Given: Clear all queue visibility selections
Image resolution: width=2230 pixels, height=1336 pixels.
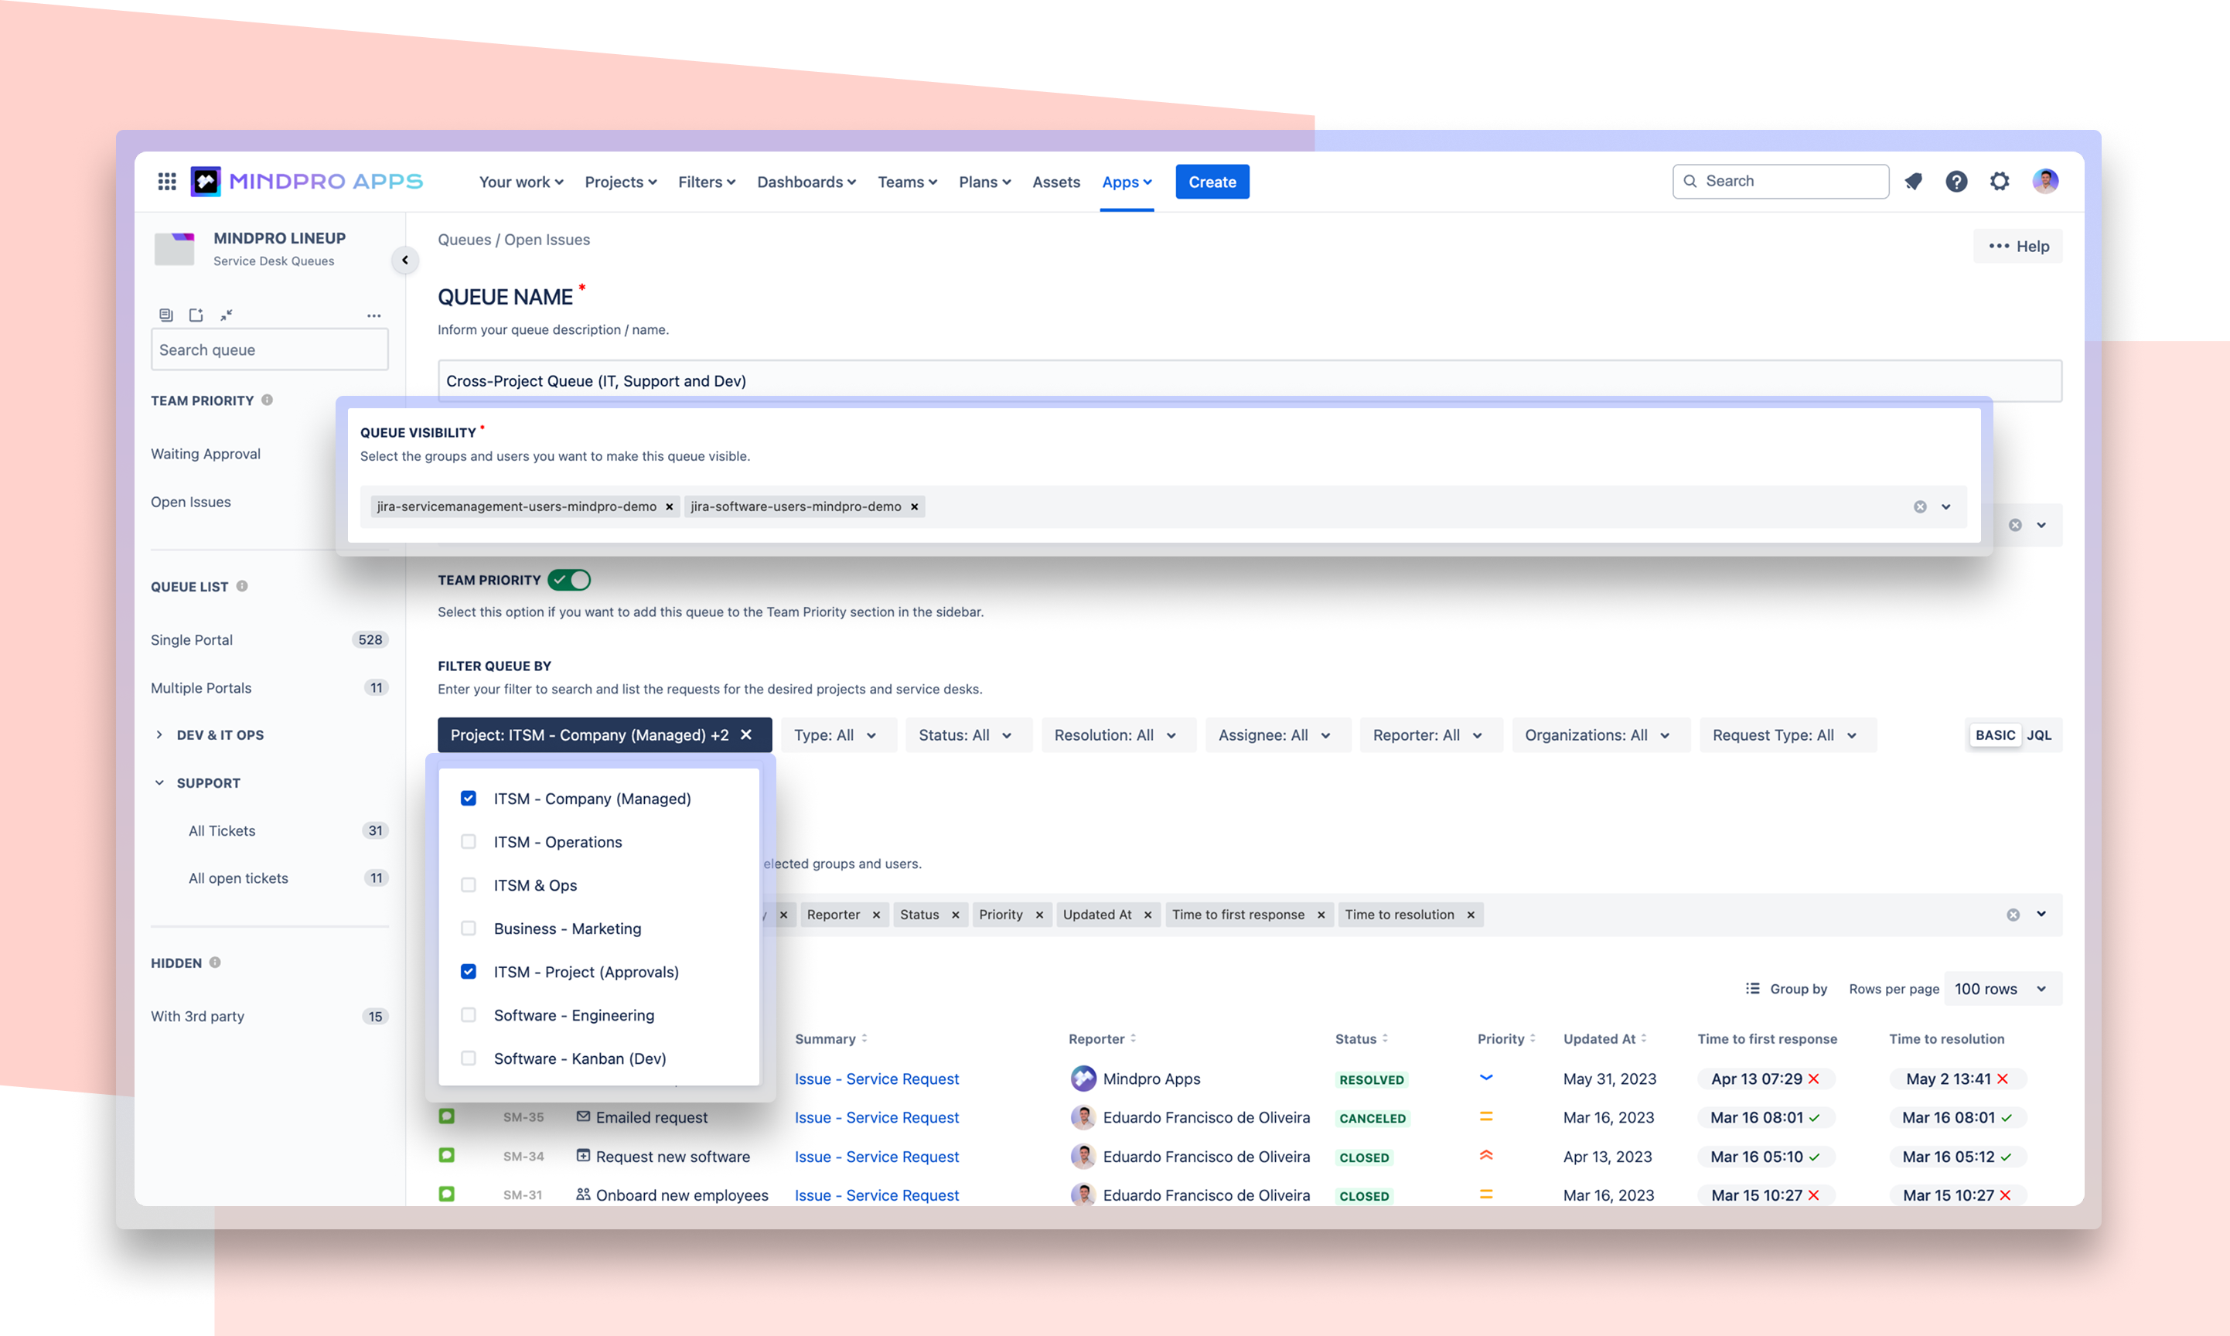Looking at the screenshot, I should [1920, 507].
